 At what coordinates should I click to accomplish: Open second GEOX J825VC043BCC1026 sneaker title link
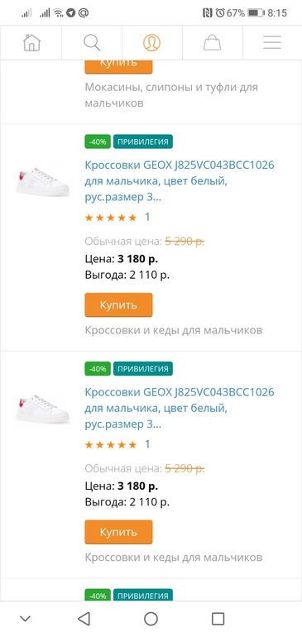click(x=180, y=409)
